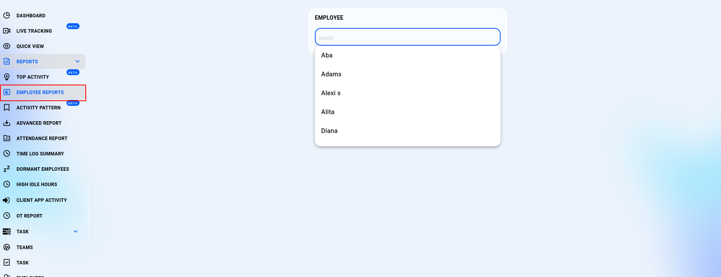Click the Dashboard pie chart icon
The image size is (721, 277).
(7, 15)
